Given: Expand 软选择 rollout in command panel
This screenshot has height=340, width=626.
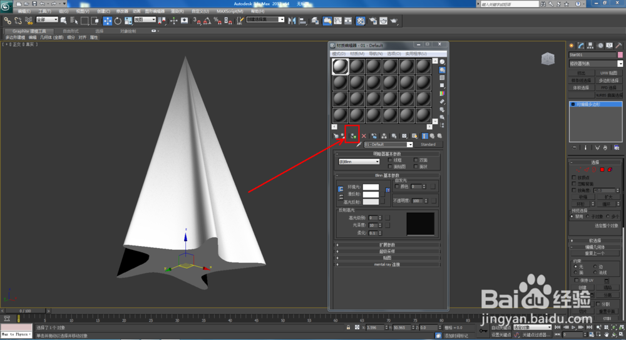Looking at the screenshot, I should (595, 240).
